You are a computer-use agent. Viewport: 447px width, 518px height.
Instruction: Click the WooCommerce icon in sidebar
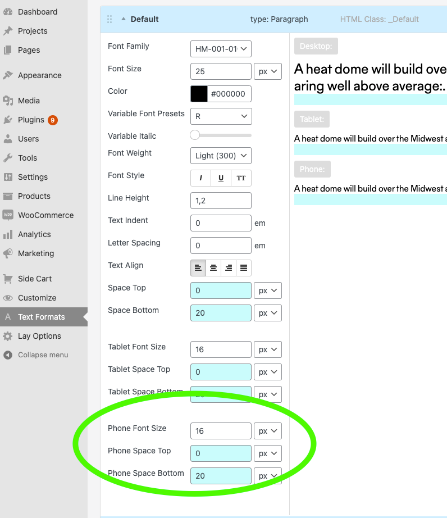[x=8, y=215]
